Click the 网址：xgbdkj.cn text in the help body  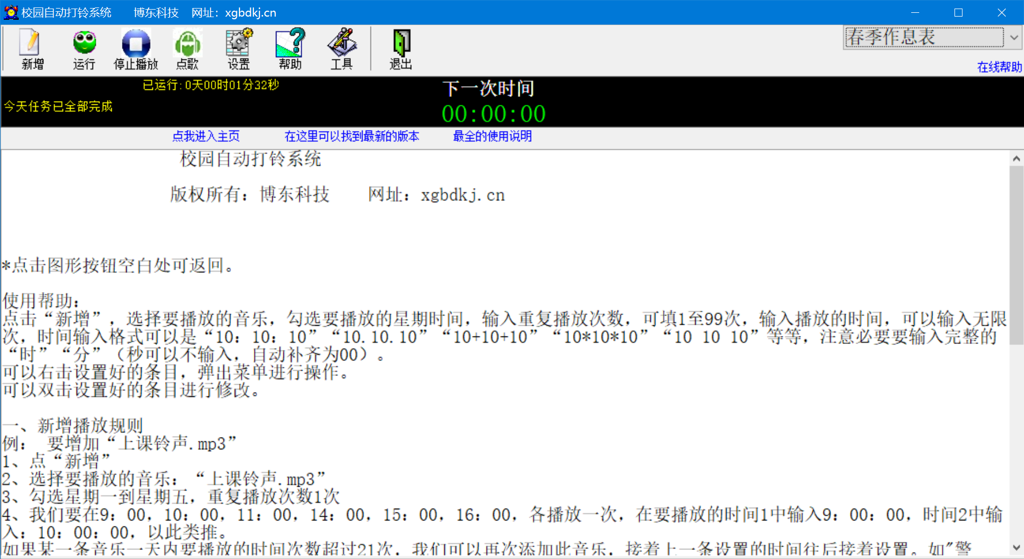point(436,195)
